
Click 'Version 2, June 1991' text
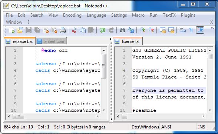tap(162, 57)
